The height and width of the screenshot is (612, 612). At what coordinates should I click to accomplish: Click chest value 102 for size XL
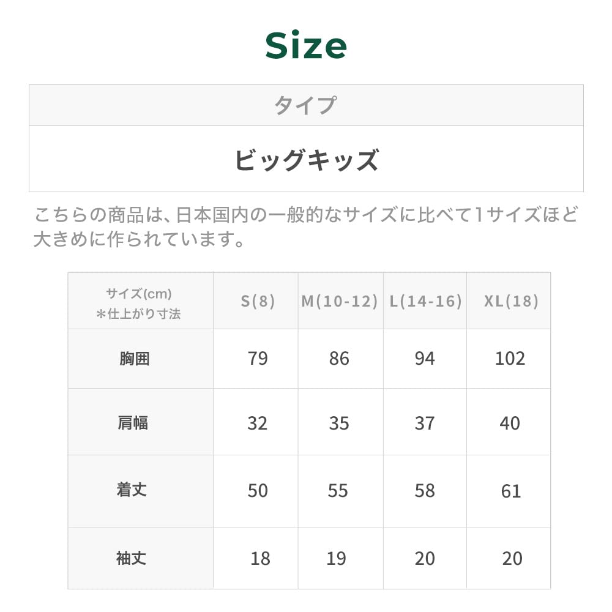point(510,359)
